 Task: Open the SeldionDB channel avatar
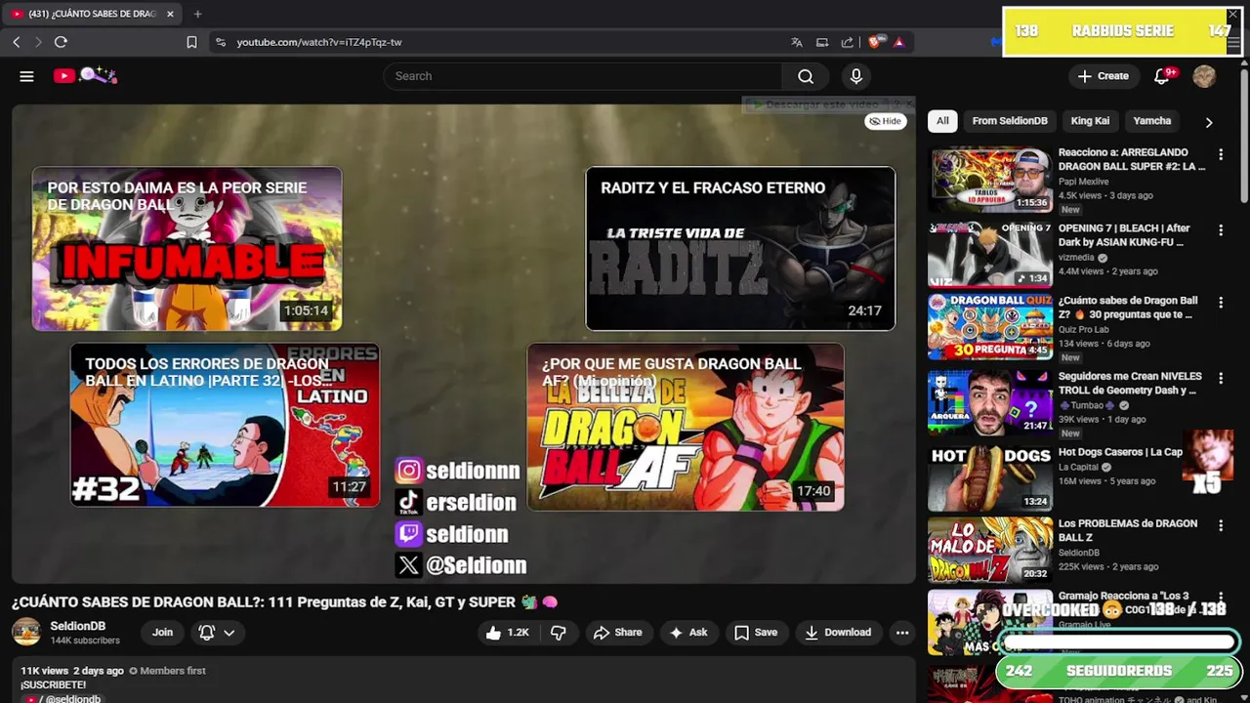(26, 632)
